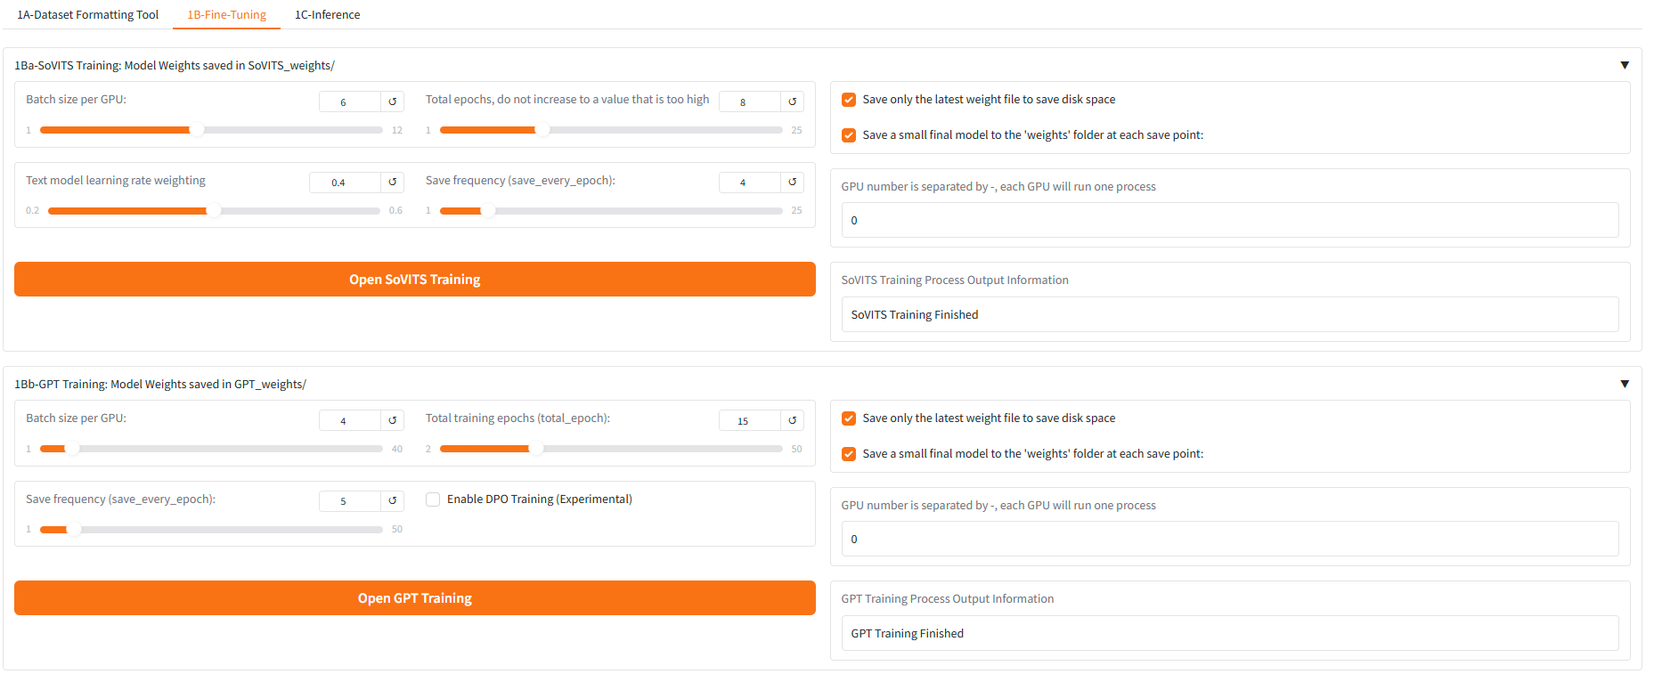The width and height of the screenshot is (1654, 682).
Task: Collapse the 1Bb-GPT Training section
Action: 1625,384
